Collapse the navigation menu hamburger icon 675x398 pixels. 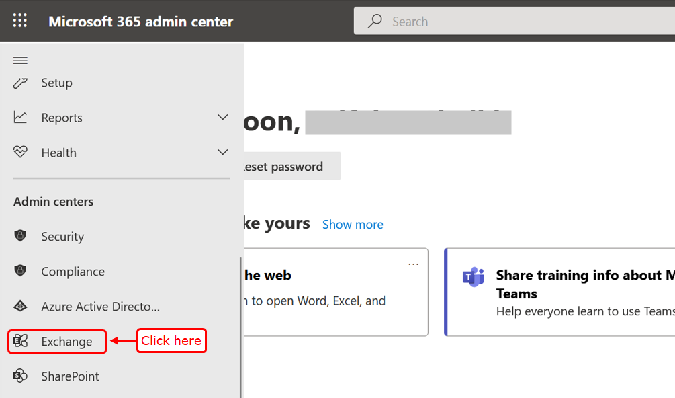(x=20, y=61)
